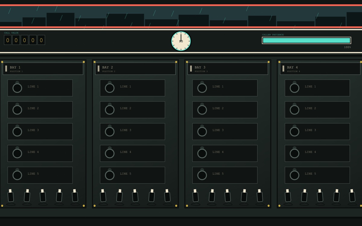The width and height of the screenshot is (362, 226).
Task: Grab the leftmost patch plug in Bay 1
Action: (x=11, y=196)
